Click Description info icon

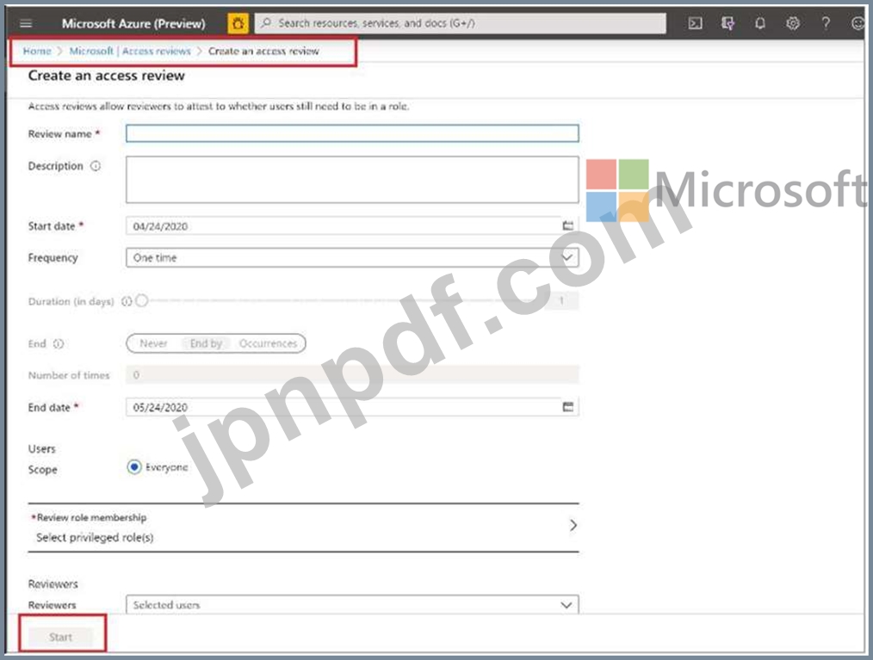(x=96, y=166)
